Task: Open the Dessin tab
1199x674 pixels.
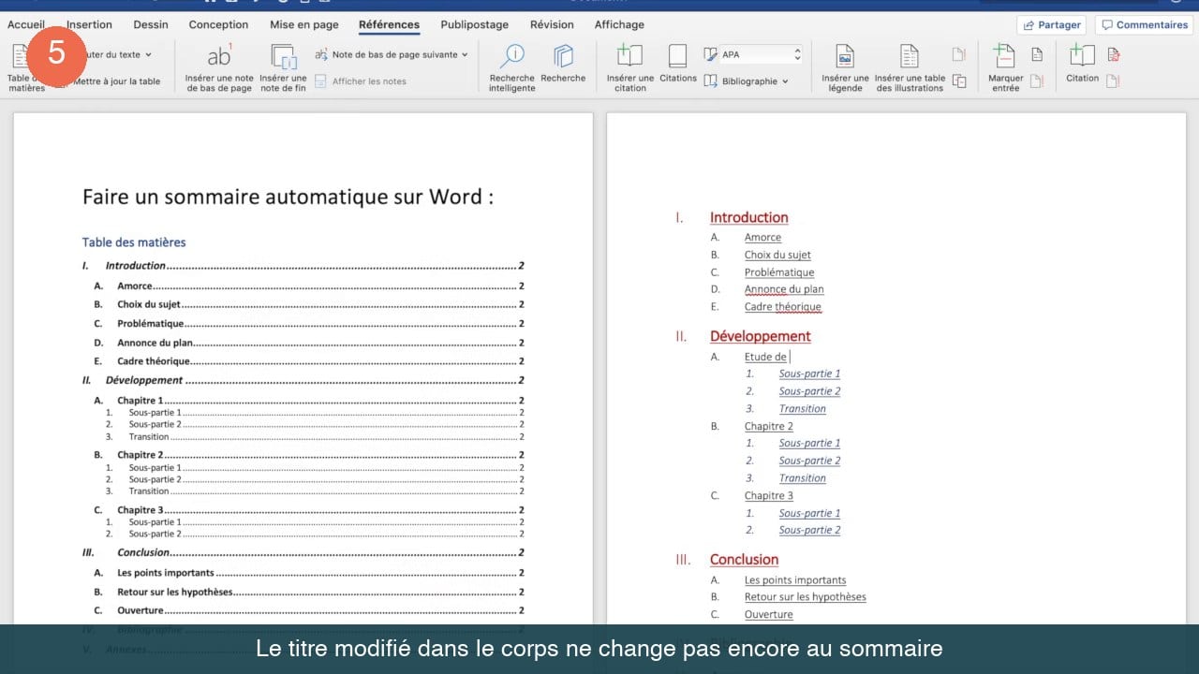Action: [151, 24]
